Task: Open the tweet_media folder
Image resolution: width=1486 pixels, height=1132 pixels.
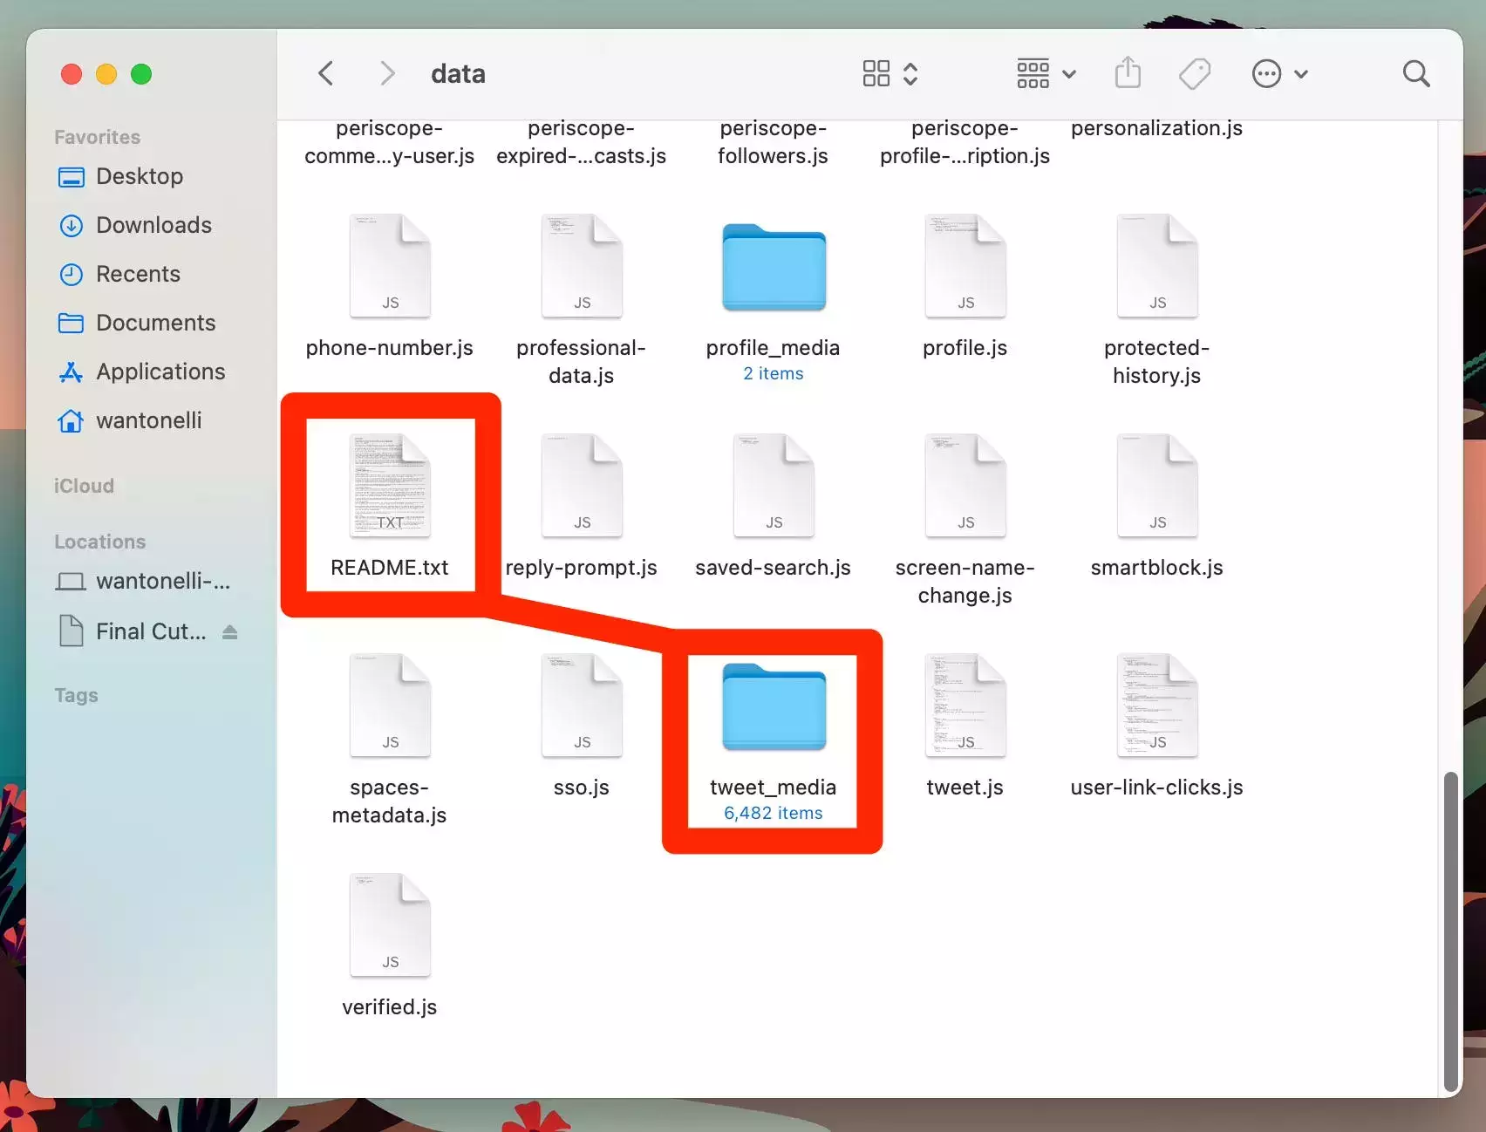Action: 774,708
